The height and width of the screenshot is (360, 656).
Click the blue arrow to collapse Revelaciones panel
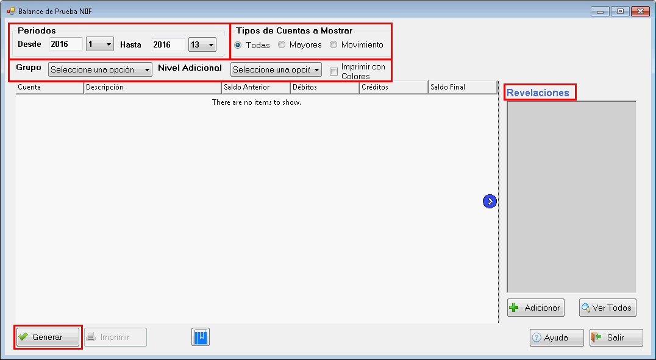pos(490,201)
